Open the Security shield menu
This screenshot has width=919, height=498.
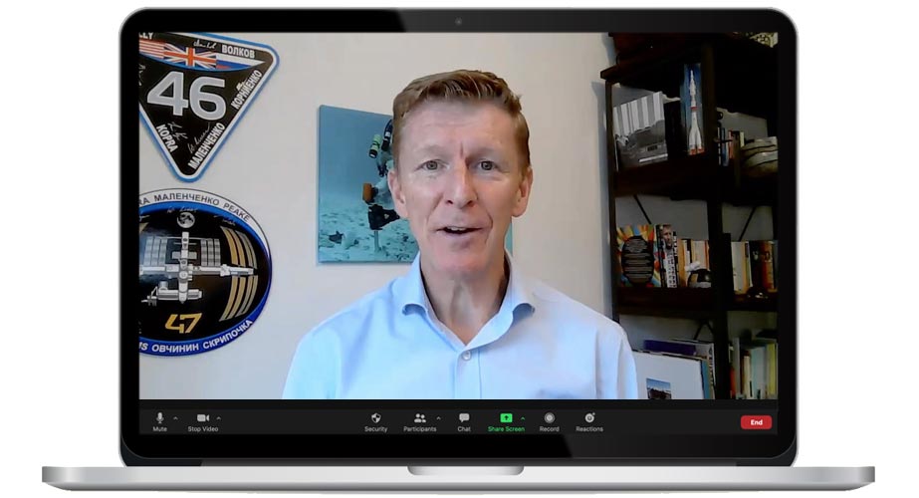coord(375,421)
